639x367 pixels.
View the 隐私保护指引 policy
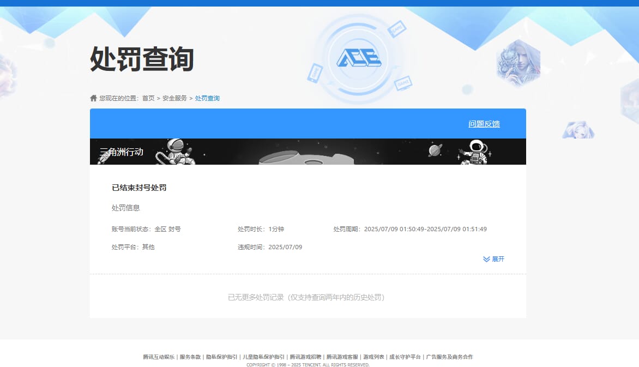pos(222,357)
